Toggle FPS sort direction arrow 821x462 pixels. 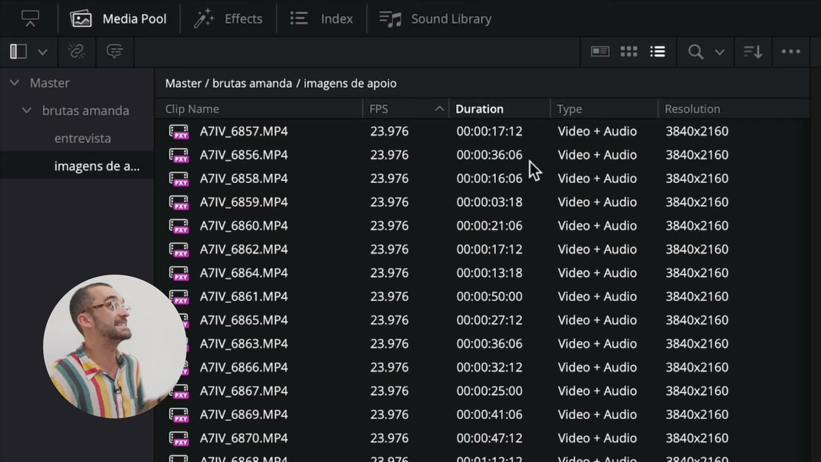point(439,109)
